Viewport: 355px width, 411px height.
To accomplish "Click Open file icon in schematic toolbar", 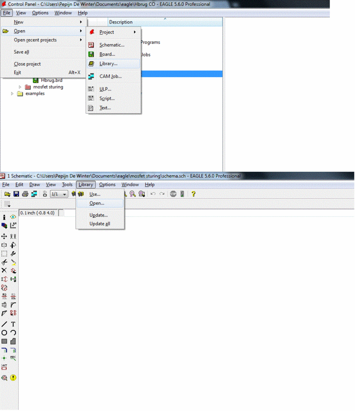I will pyautogui.click(x=8, y=194).
